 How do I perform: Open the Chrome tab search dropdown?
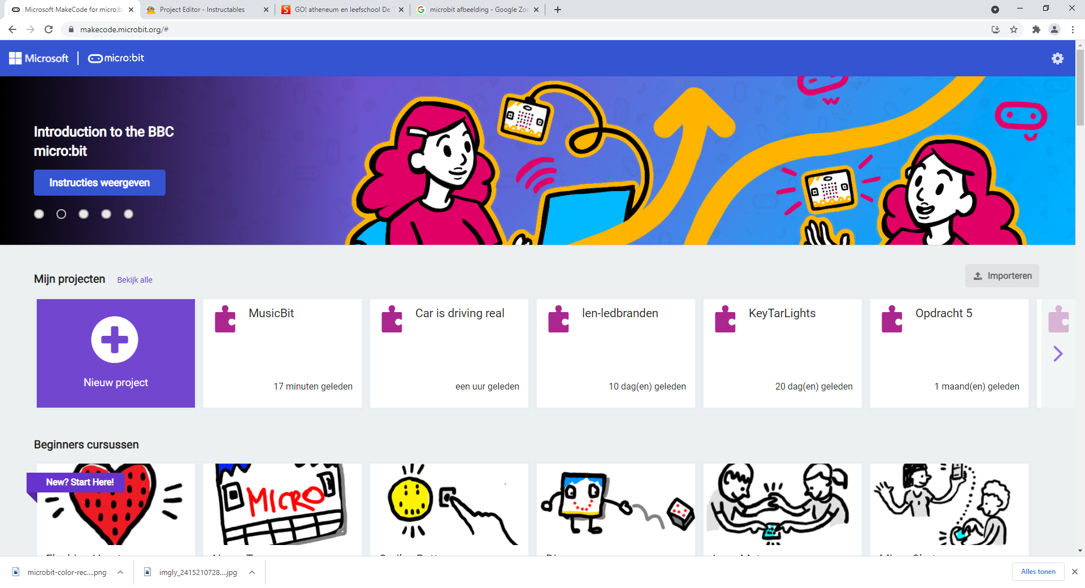click(995, 10)
